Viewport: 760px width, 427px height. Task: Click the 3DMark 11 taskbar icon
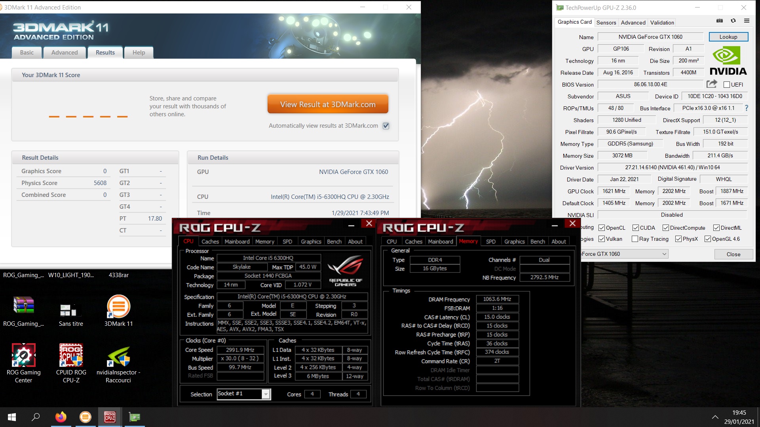(x=85, y=417)
